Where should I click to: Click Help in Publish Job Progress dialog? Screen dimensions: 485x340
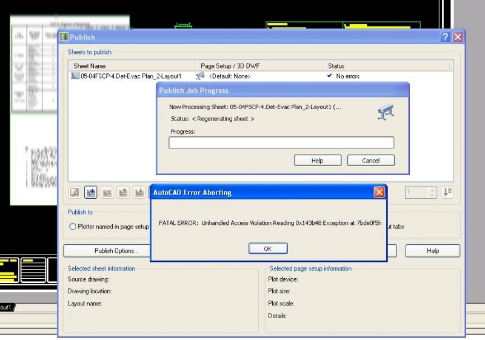click(318, 161)
